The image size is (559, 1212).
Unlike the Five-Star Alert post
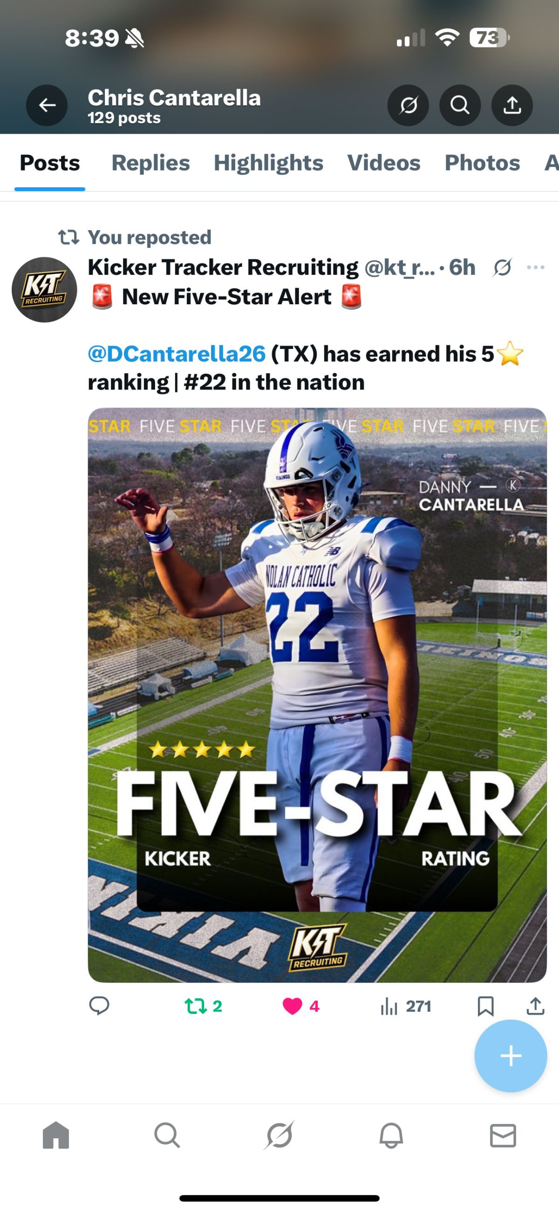tap(293, 1006)
